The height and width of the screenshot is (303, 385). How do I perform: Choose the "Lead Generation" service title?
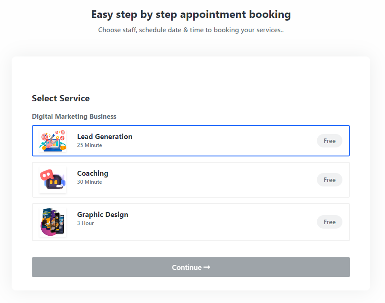coord(104,137)
